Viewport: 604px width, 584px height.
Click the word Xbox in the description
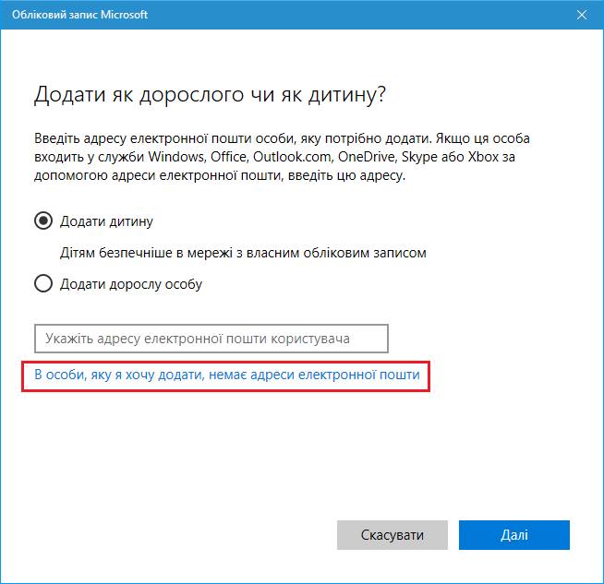(483, 157)
